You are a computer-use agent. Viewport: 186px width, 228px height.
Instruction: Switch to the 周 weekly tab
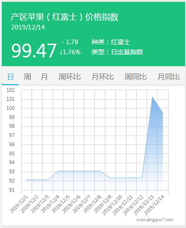click(27, 77)
